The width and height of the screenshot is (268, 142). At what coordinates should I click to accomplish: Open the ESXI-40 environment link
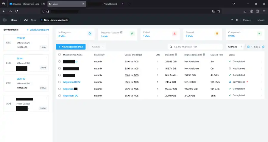pos(21,79)
